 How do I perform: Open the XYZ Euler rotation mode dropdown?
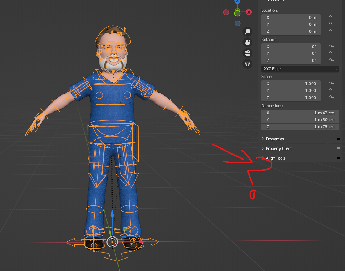point(300,69)
